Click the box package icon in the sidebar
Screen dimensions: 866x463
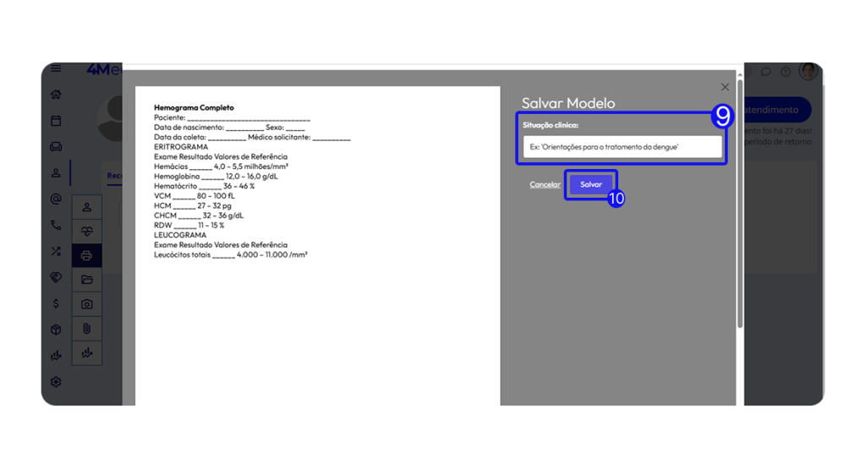[56, 330]
